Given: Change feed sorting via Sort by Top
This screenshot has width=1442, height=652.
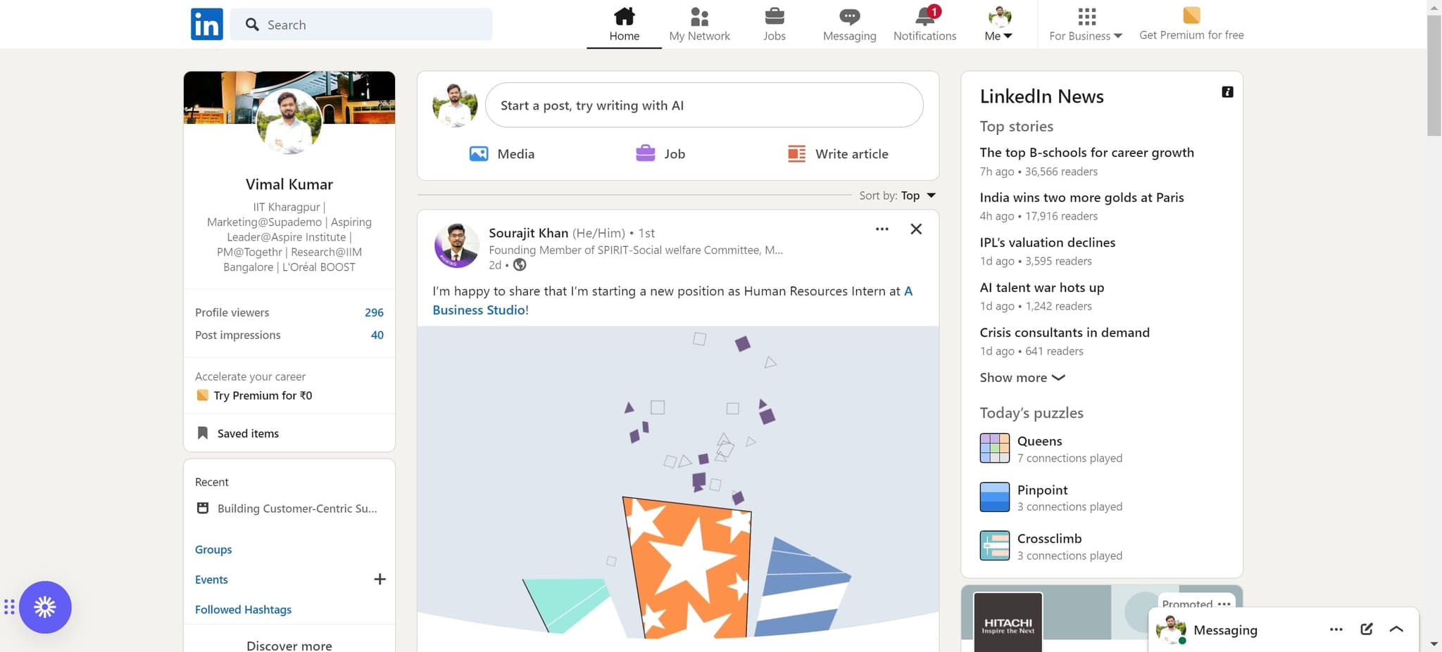Looking at the screenshot, I should [917, 196].
